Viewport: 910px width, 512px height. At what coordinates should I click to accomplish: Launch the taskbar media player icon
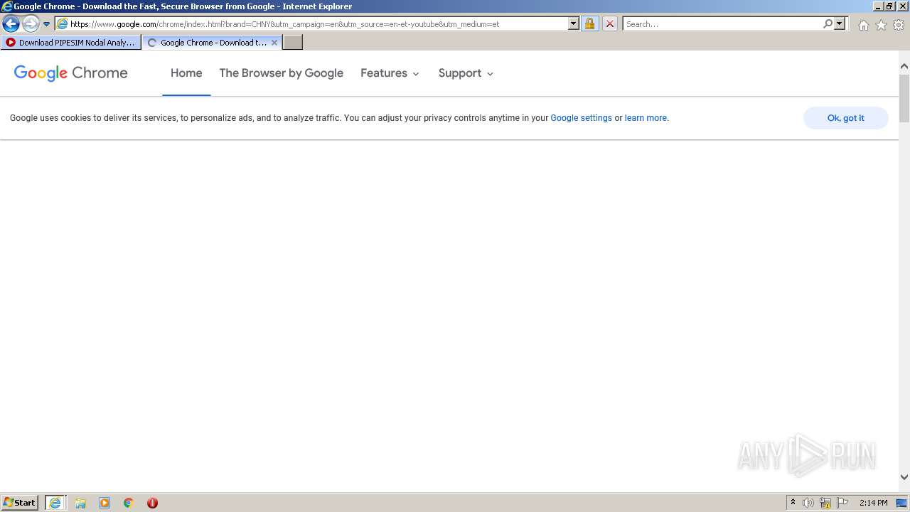click(x=105, y=503)
